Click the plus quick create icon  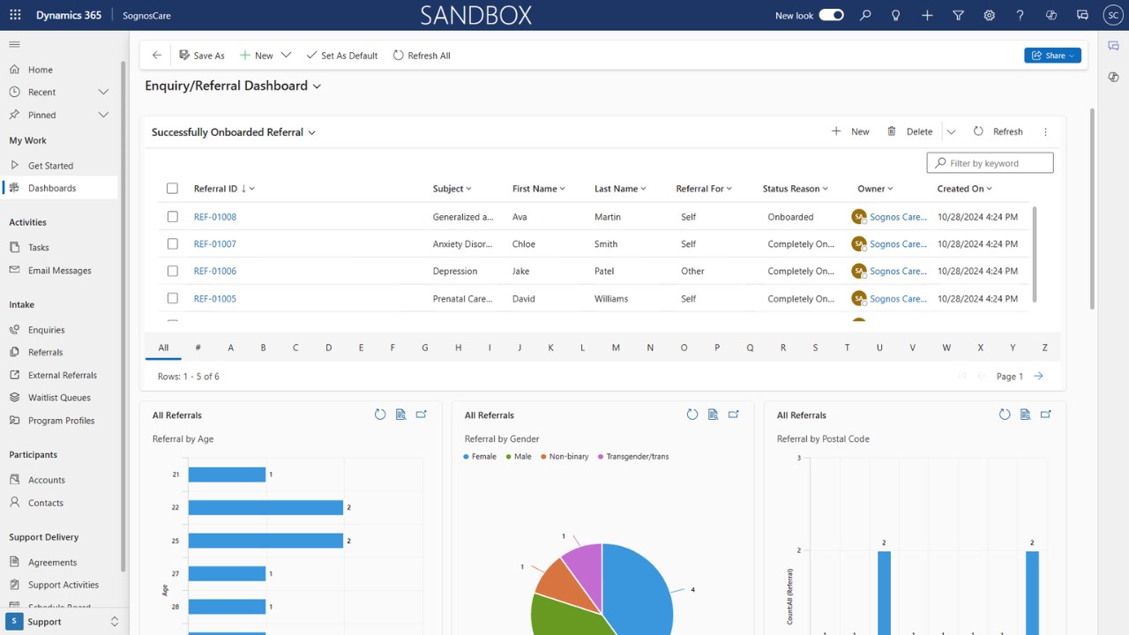[927, 15]
